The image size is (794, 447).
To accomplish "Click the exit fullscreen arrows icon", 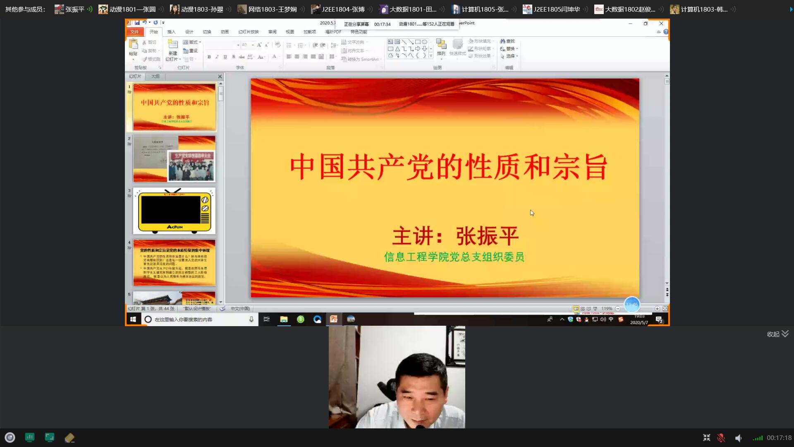I will click(x=706, y=437).
